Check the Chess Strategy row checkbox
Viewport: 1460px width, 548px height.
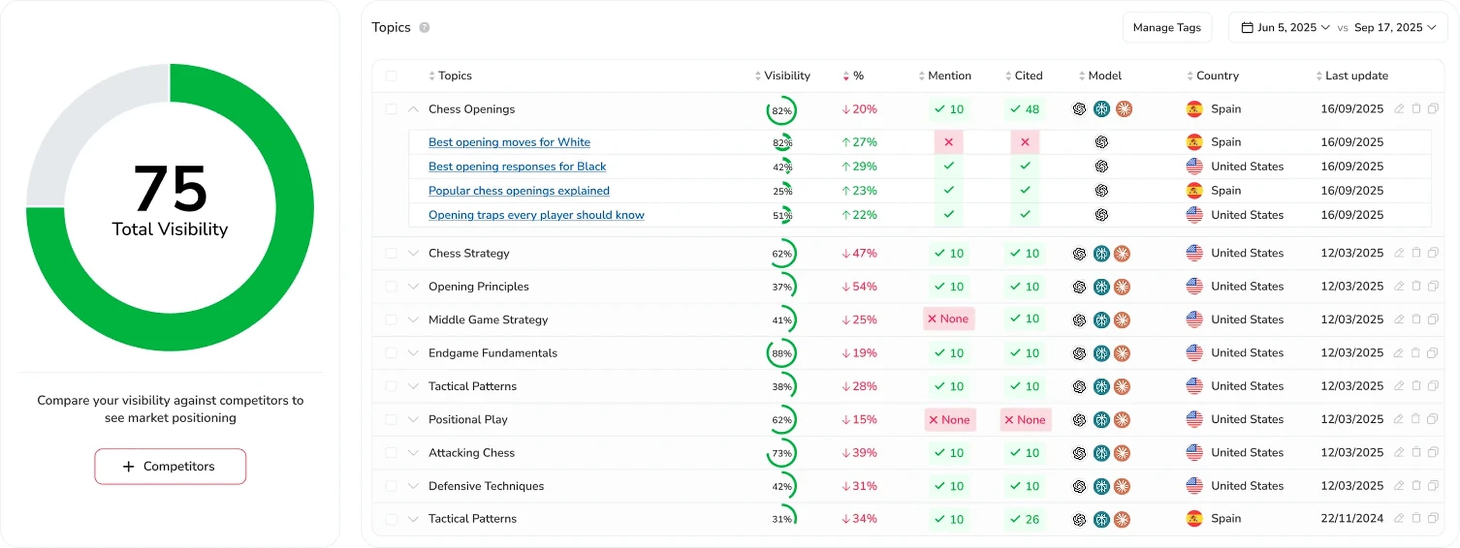click(391, 253)
